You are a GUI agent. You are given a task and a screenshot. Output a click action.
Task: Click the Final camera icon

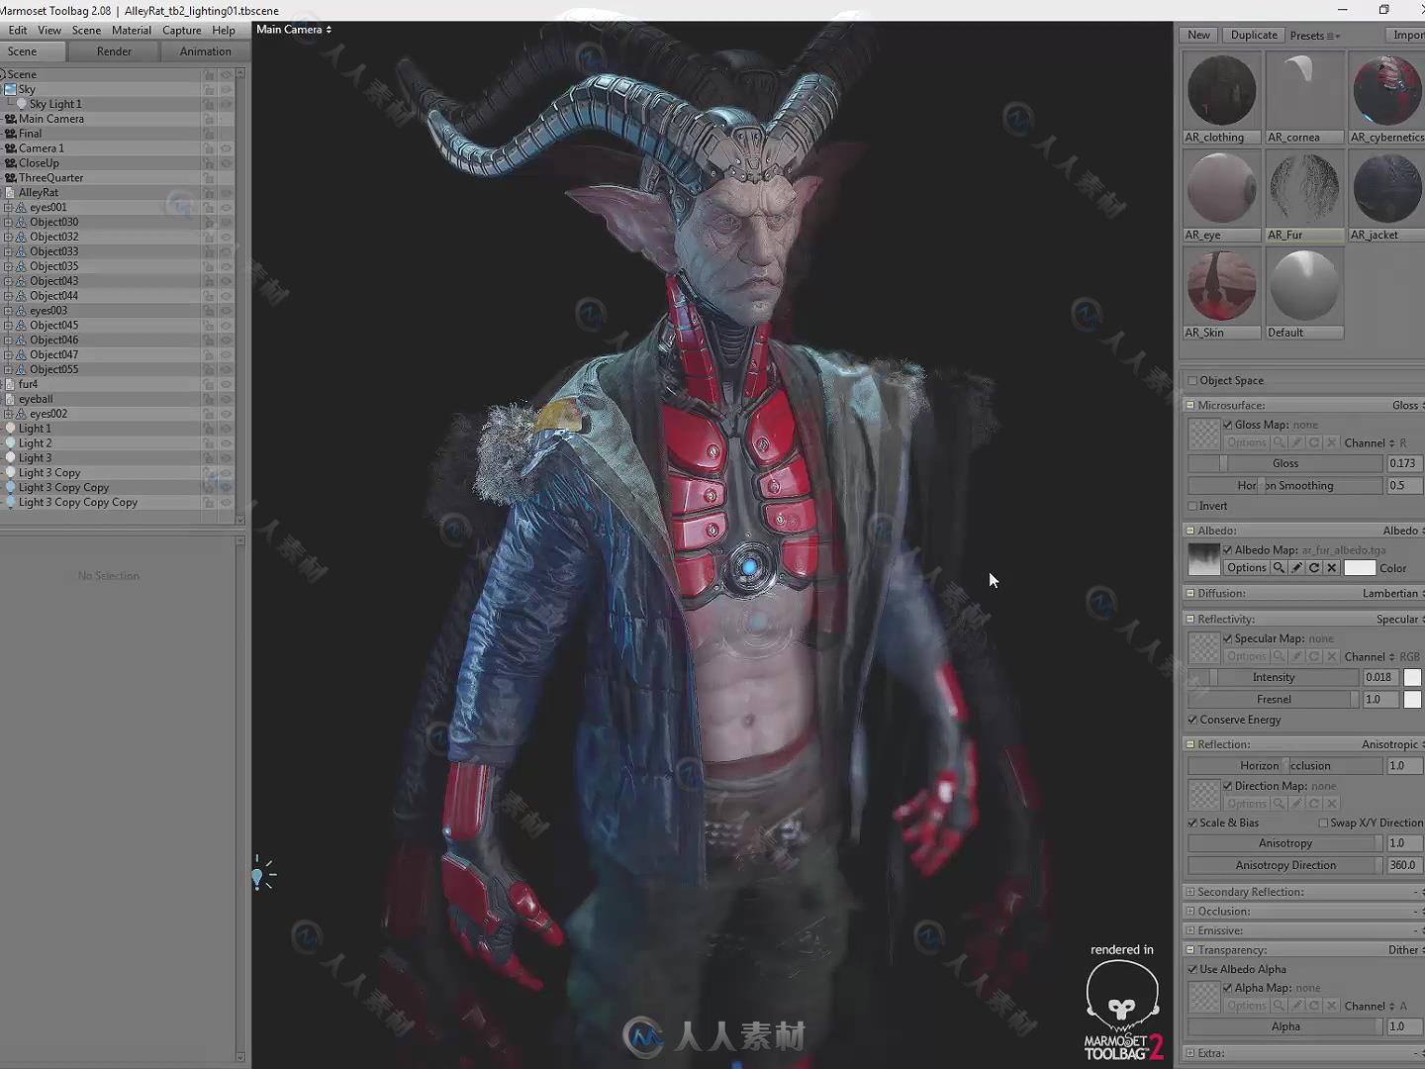coord(10,134)
